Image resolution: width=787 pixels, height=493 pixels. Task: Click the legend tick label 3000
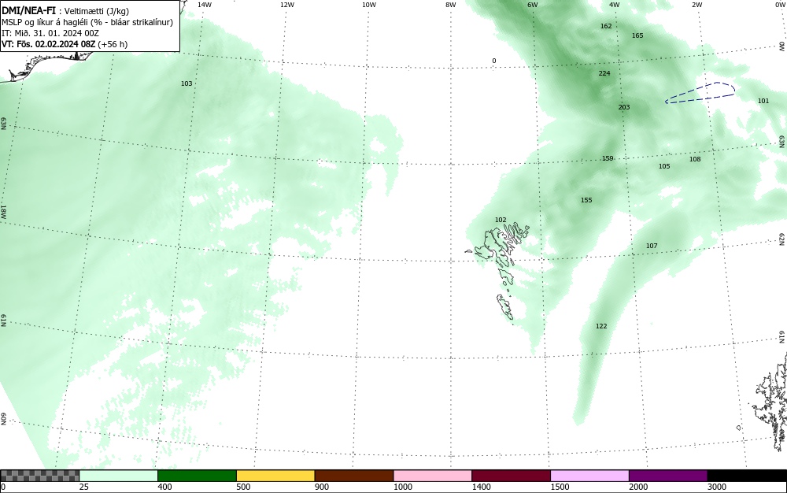(717, 487)
